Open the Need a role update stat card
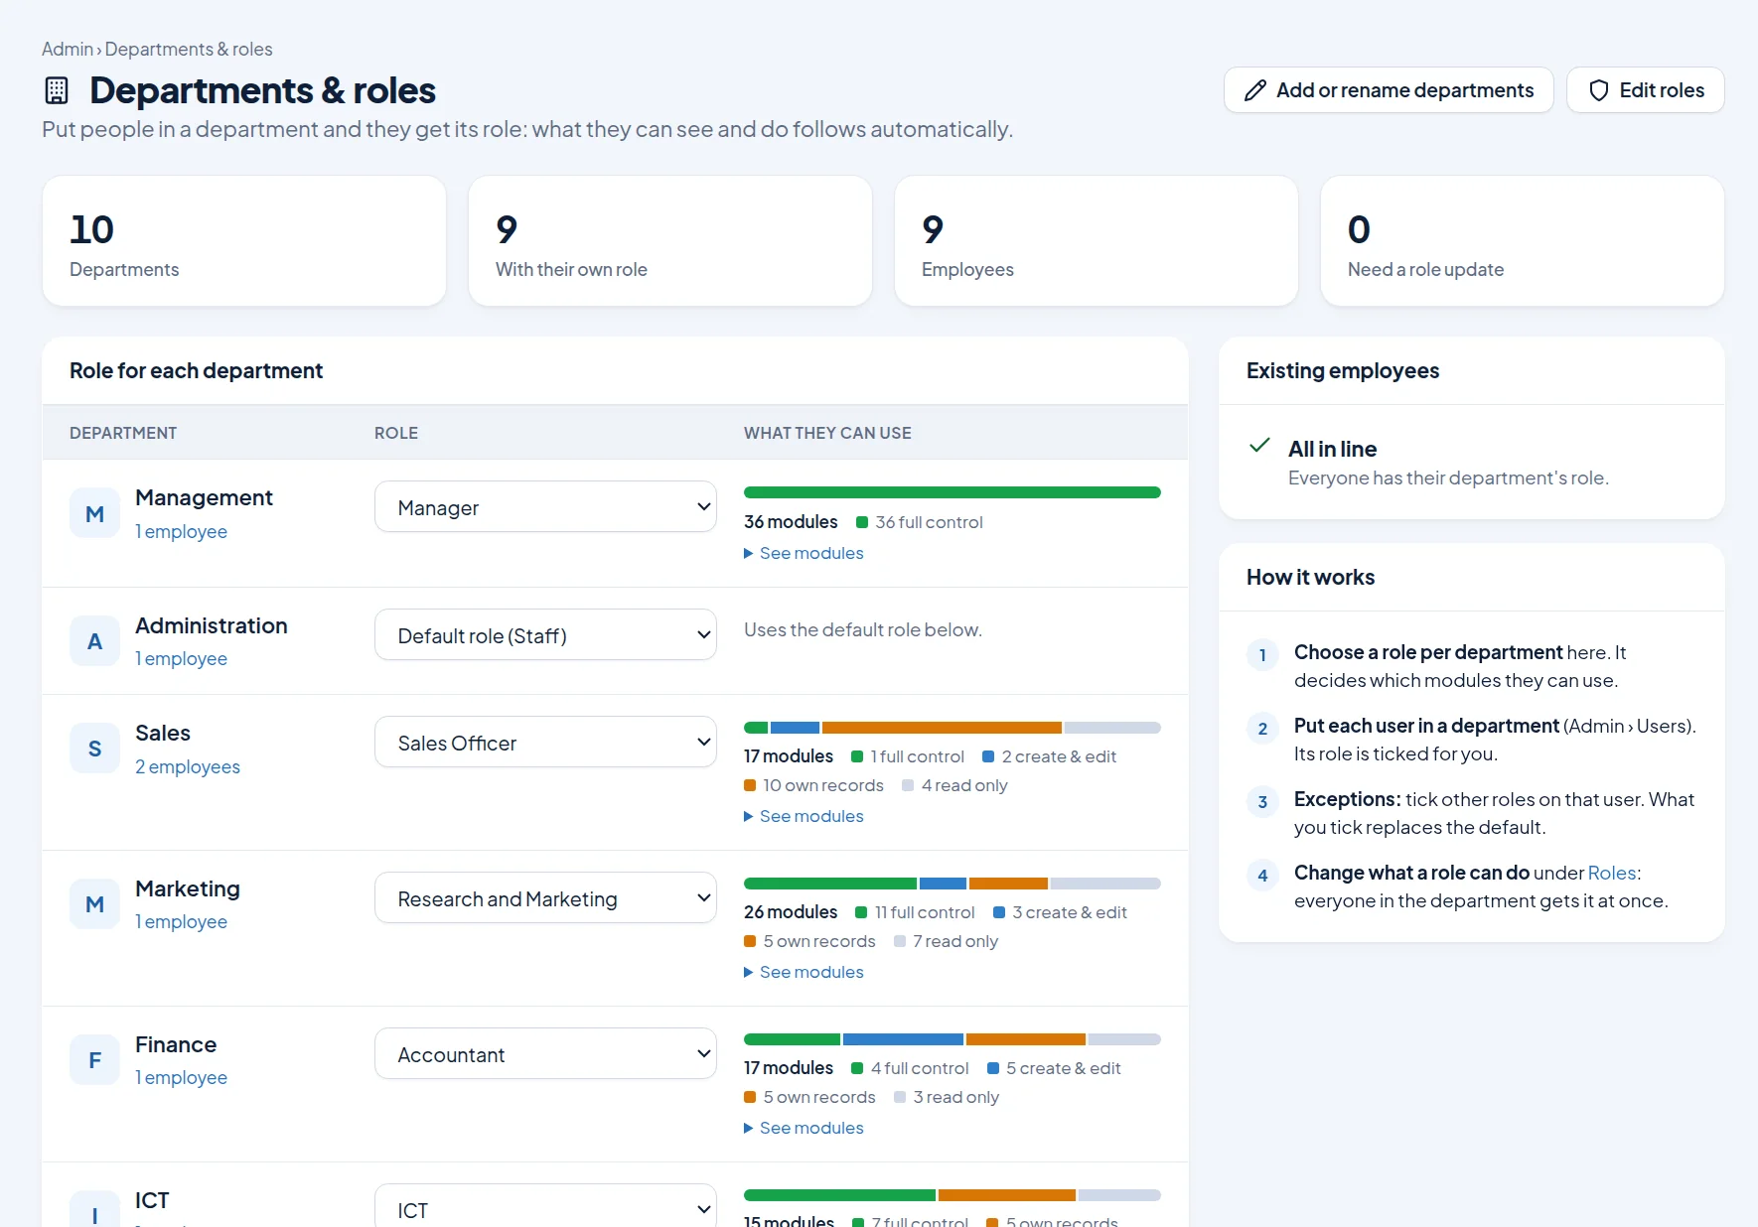The image size is (1758, 1227). tap(1522, 241)
